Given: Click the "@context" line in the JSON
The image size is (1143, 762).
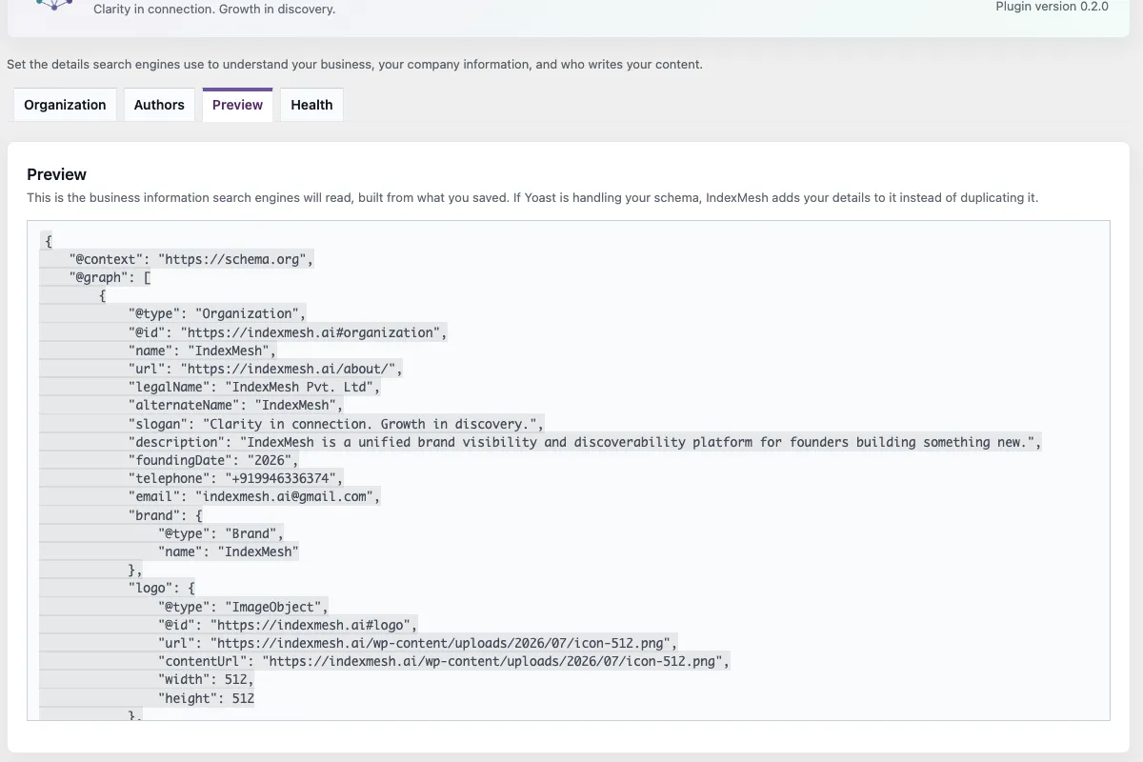Looking at the screenshot, I should [x=190, y=259].
